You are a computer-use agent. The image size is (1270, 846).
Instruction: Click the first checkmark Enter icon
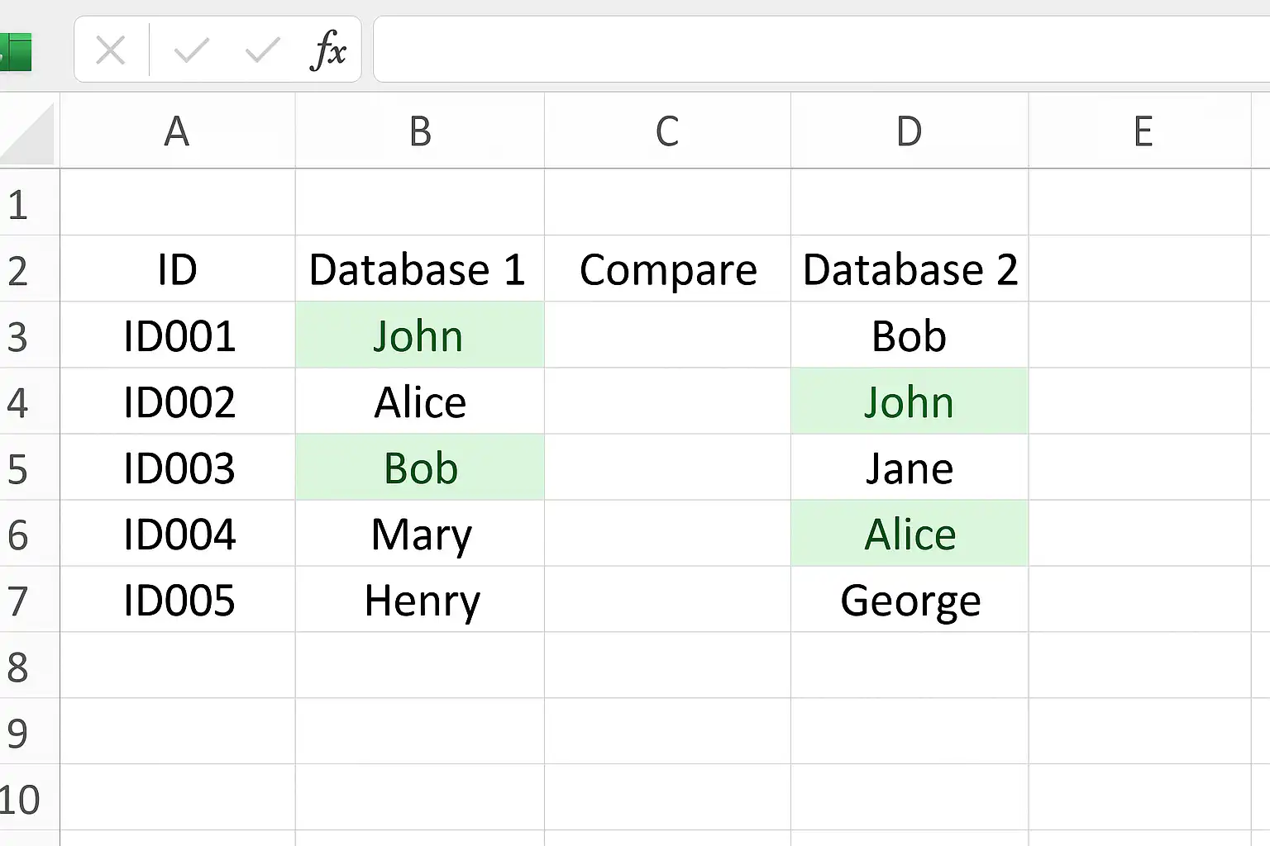[x=191, y=51]
